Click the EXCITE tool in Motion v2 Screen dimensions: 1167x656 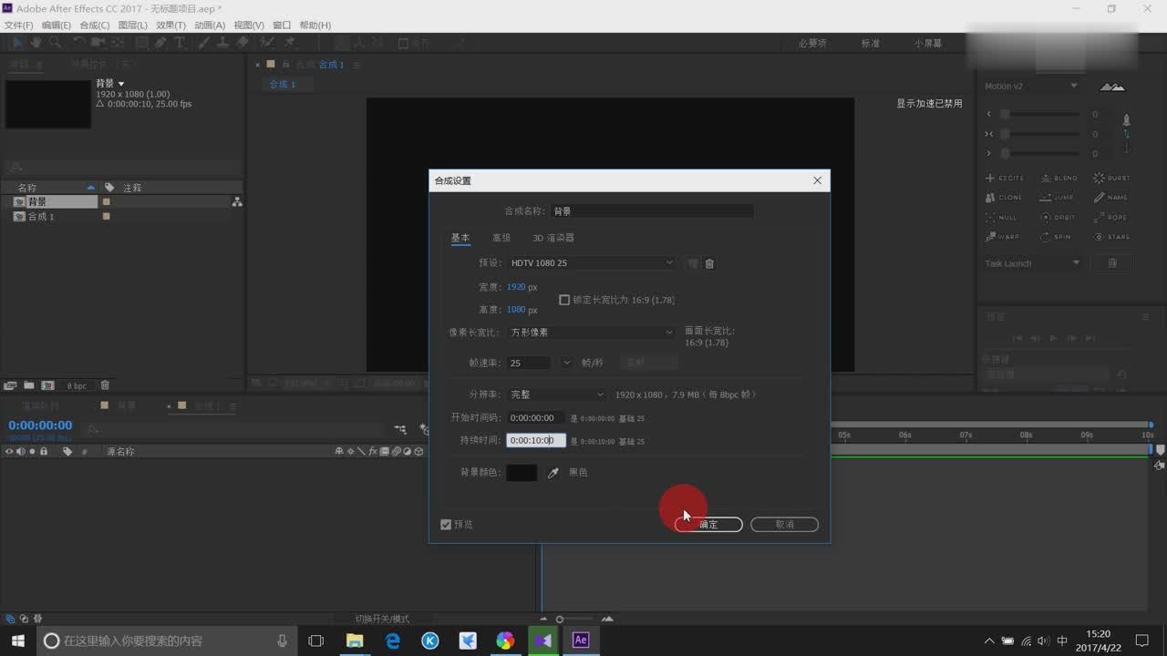point(1005,178)
